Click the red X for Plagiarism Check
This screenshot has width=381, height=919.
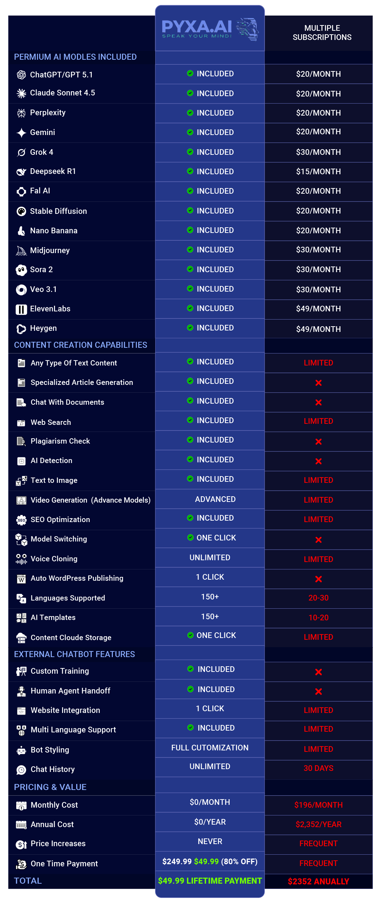(318, 442)
